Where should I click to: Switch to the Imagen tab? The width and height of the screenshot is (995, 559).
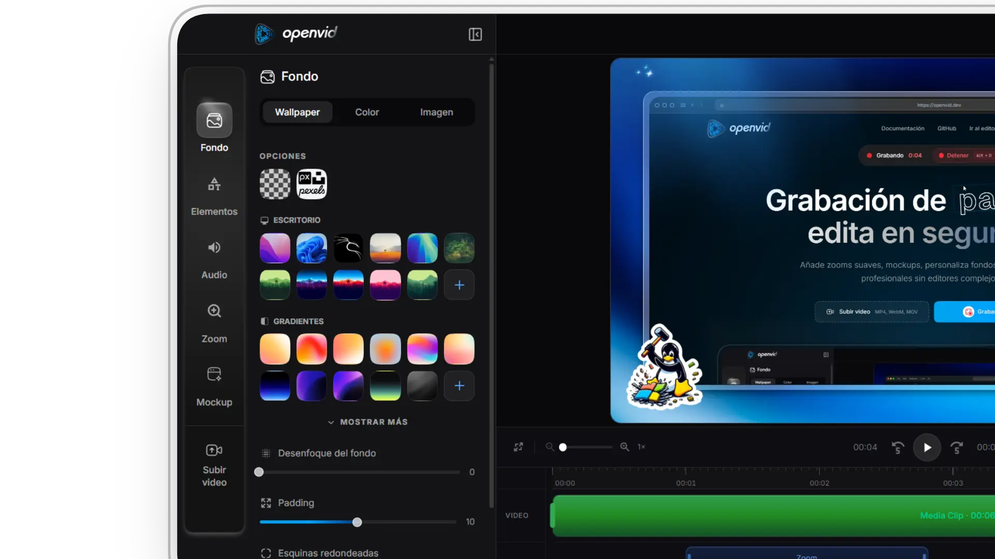point(436,112)
